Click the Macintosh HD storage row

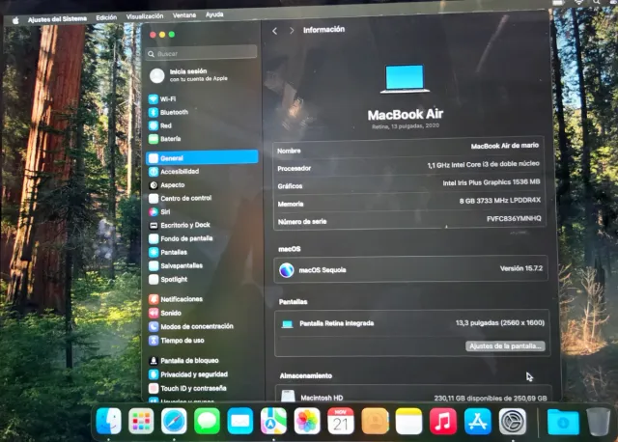pos(413,398)
